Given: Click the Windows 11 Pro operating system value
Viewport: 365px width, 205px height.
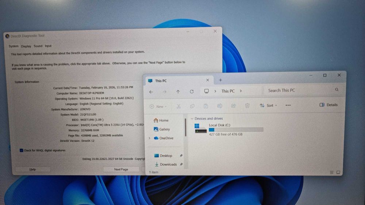Looking at the screenshot, I should 107,98.
